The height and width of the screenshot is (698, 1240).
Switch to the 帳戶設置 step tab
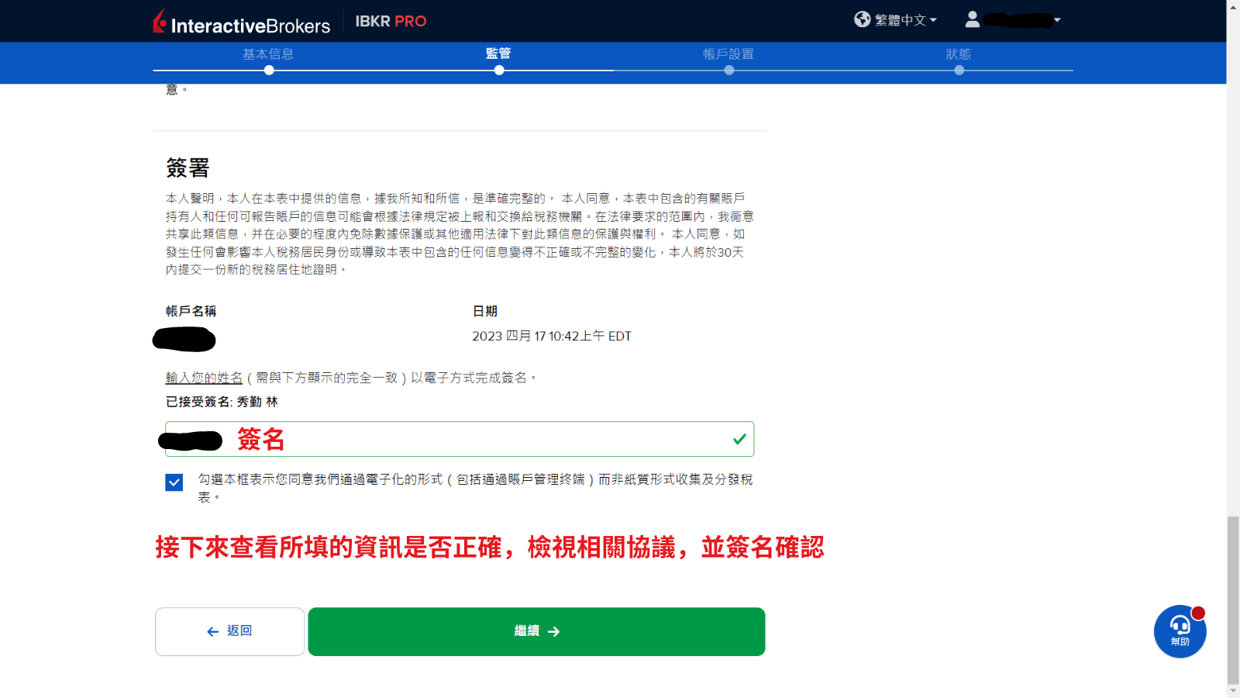(728, 54)
